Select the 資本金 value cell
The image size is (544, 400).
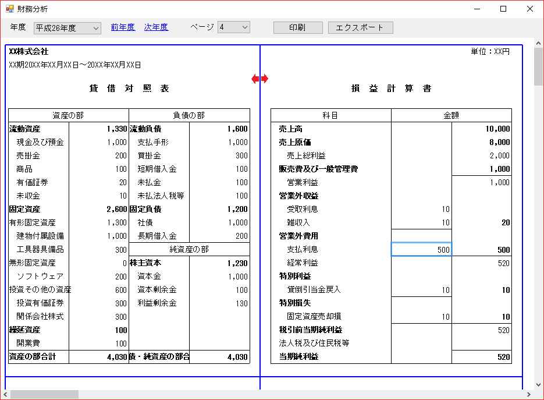(x=219, y=277)
